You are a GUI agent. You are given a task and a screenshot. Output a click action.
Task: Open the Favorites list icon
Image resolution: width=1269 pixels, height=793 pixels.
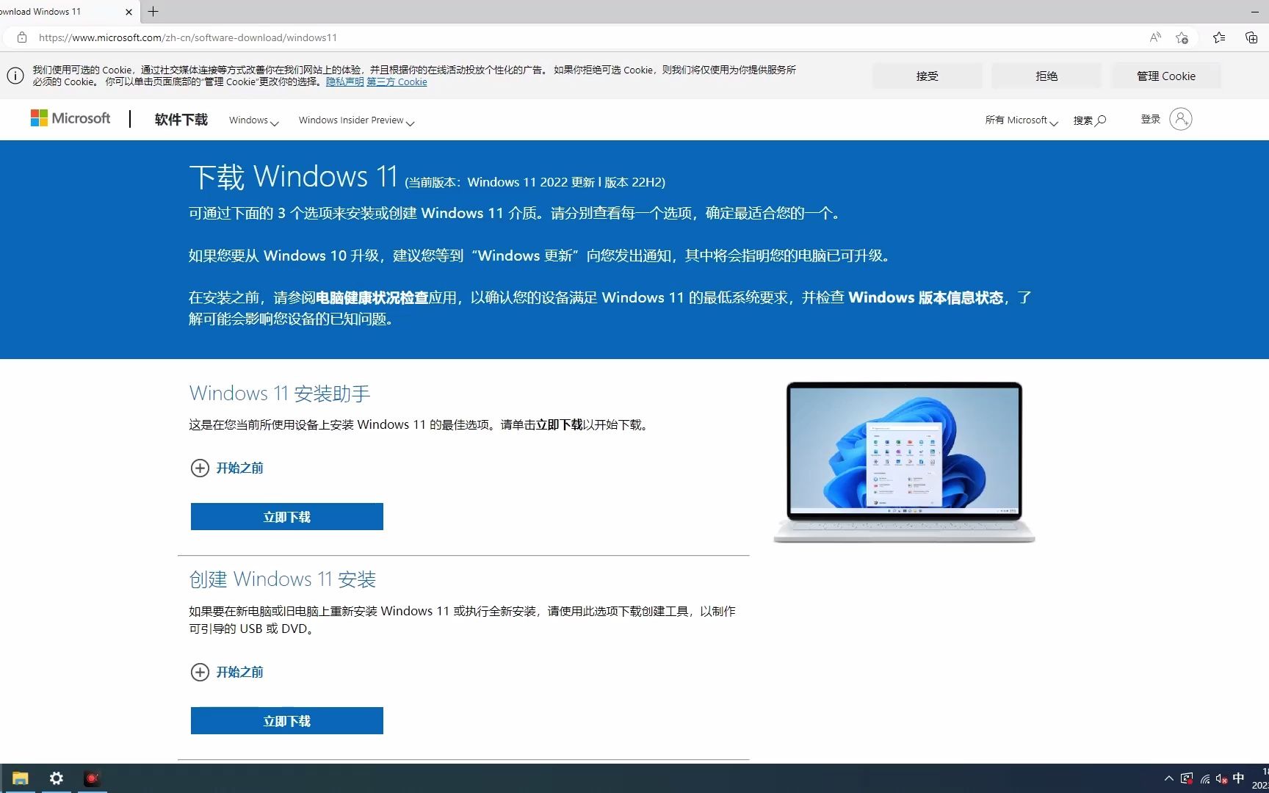[x=1218, y=37]
